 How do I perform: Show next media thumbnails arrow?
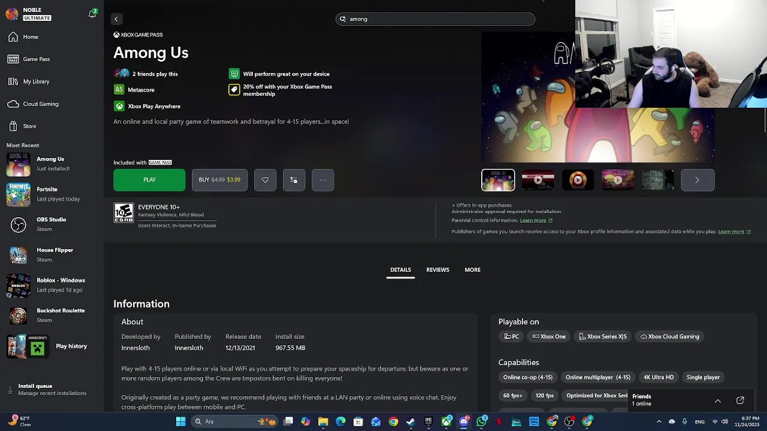(x=697, y=180)
